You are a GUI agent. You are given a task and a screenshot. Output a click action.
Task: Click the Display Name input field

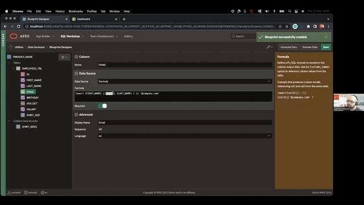click(185, 122)
